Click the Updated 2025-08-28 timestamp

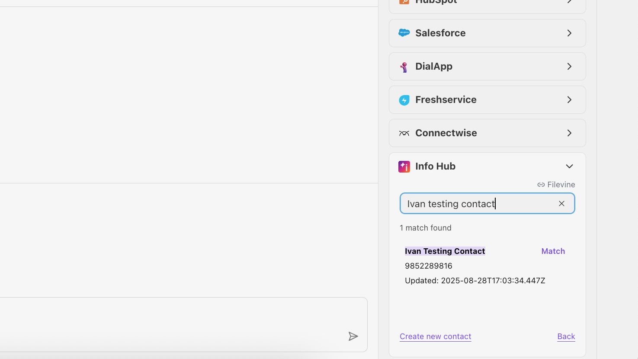475,281
